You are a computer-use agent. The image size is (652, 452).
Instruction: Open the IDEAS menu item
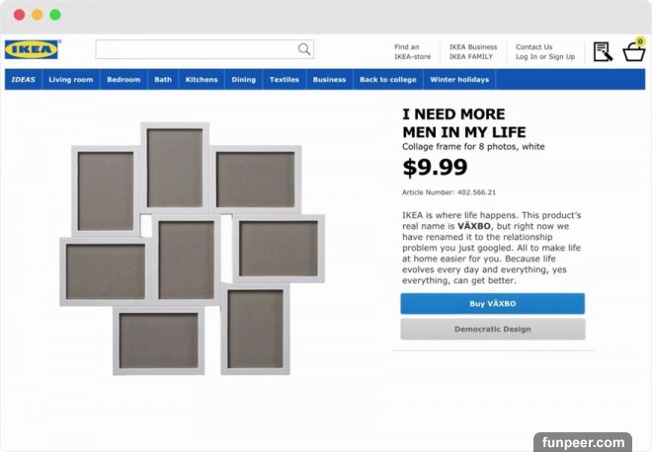click(x=23, y=80)
